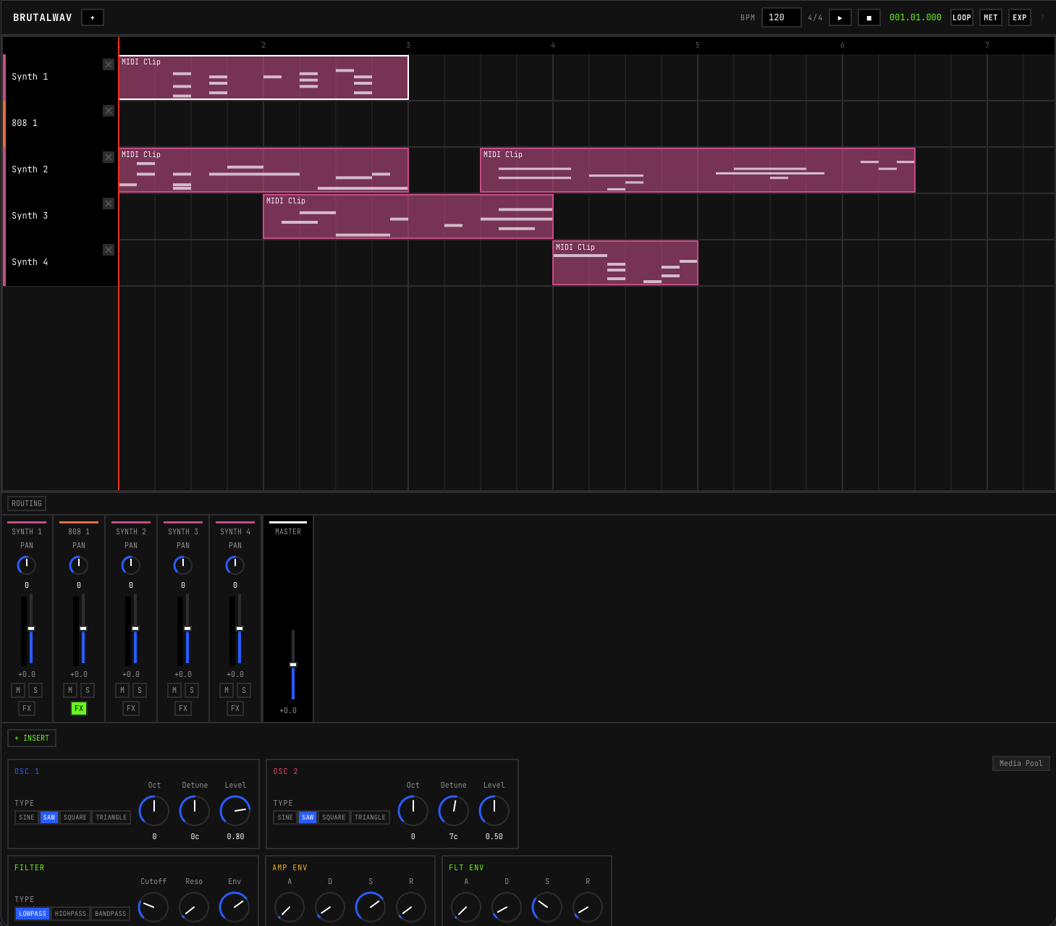Click the BPM value field showing 120

click(x=781, y=17)
